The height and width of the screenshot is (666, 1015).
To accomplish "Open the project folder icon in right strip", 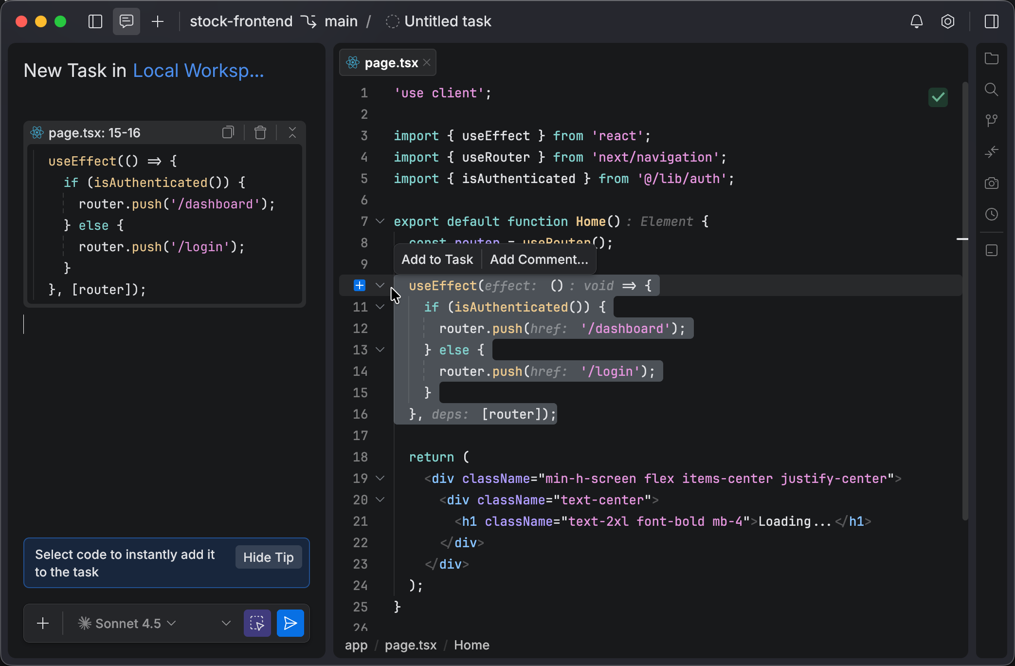I will (992, 58).
